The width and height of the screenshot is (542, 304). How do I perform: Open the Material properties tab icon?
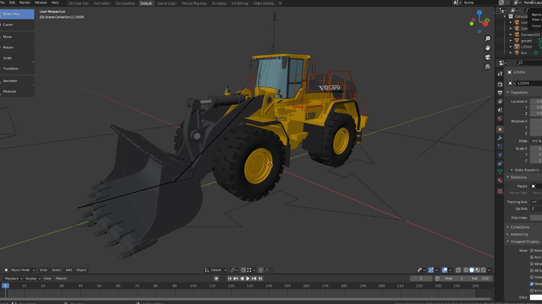click(500, 180)
